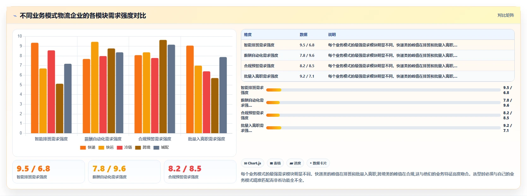Click the small icon beside the card title
The width and height of the screenshot is (527, 196).
coord(15,16)
